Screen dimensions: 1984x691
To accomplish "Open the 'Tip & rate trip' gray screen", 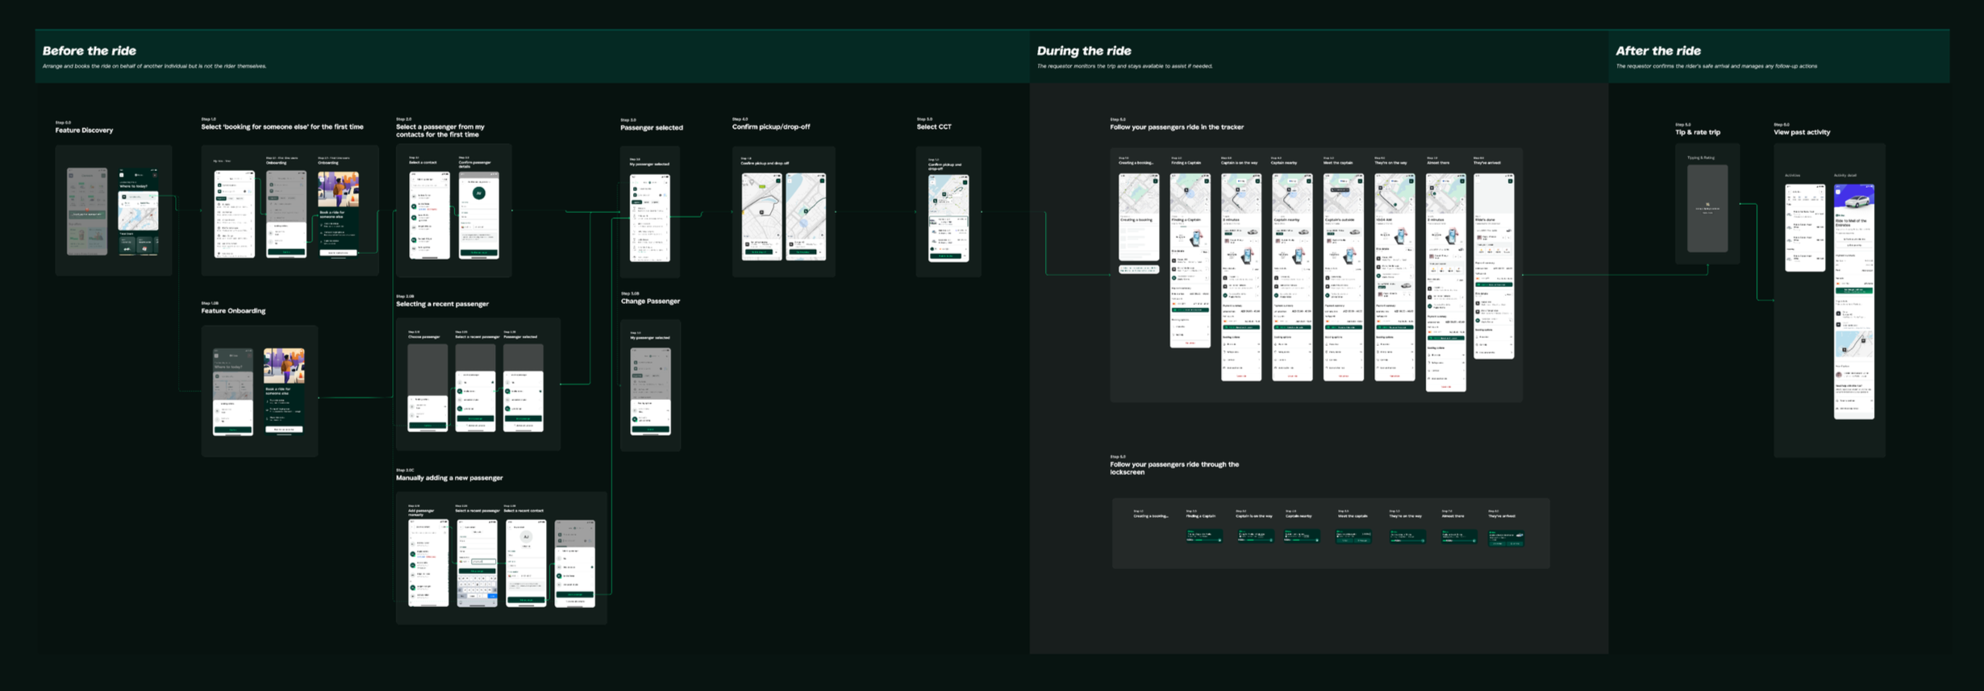I will tap(1707, 209).
